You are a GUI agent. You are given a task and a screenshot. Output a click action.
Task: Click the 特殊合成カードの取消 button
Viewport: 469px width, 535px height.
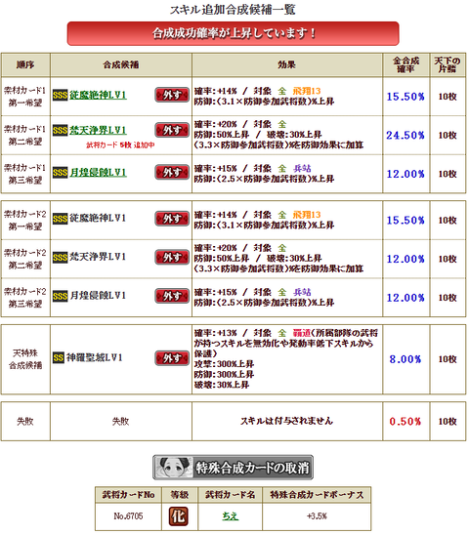click(233, 467)
